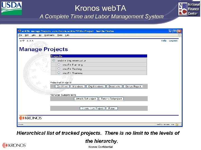
Task: Click the Return button
Action: pyautogui.click(x=112, y=108)
